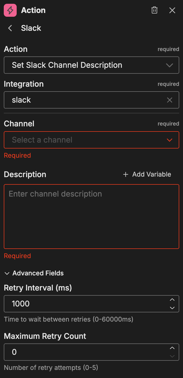
Task: Close the Action panel
Action: 172,11
